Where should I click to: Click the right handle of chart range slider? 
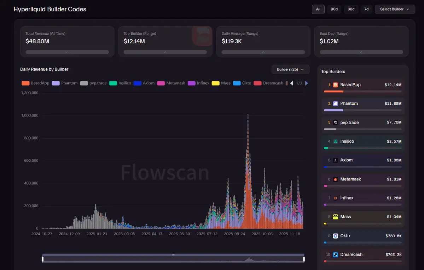304,259
